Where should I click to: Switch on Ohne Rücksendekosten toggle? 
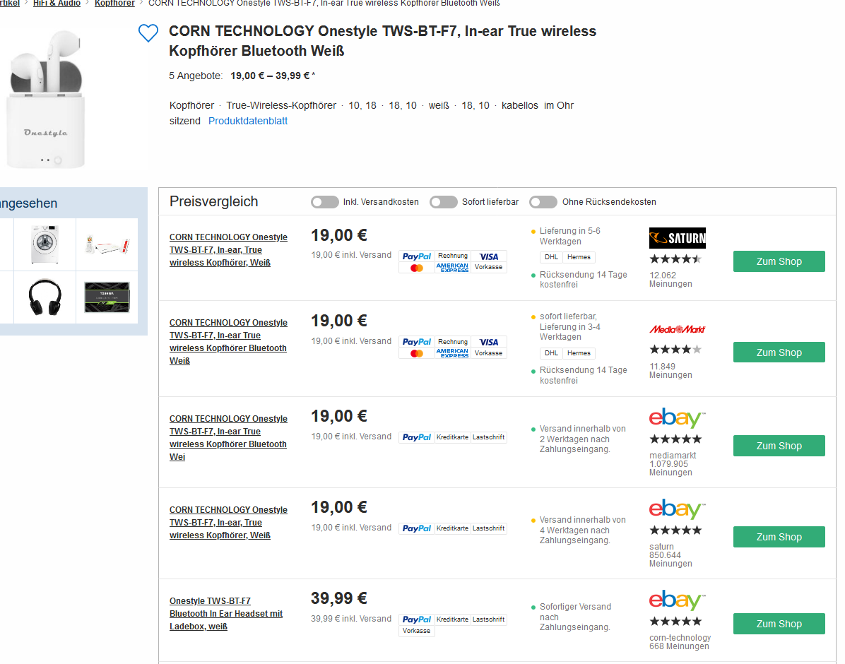pos(543,202)
